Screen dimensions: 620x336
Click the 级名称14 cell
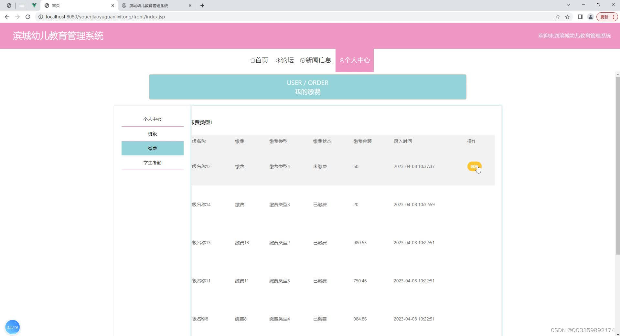tap(201, 205)
